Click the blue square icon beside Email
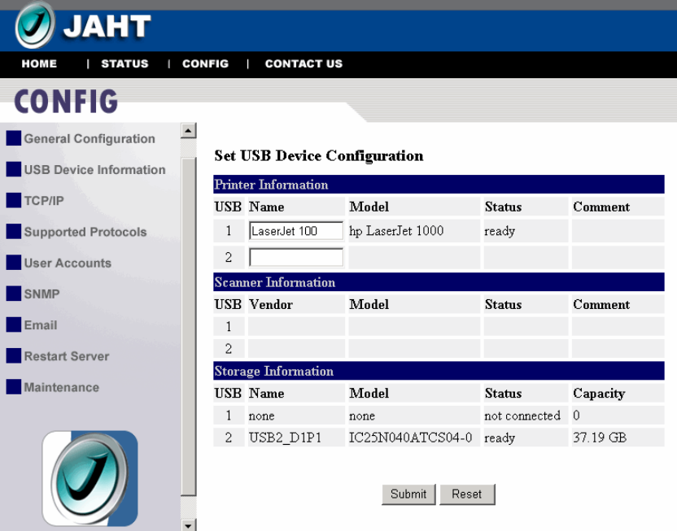 tap(14, 324)
